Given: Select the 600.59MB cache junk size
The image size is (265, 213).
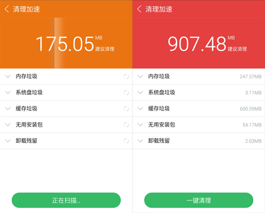Looking at the screenshot, I should [x=251, y=109].
